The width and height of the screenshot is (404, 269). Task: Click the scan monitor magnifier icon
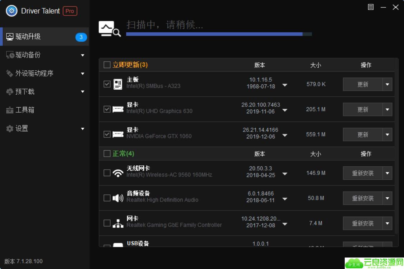(110, 29)
